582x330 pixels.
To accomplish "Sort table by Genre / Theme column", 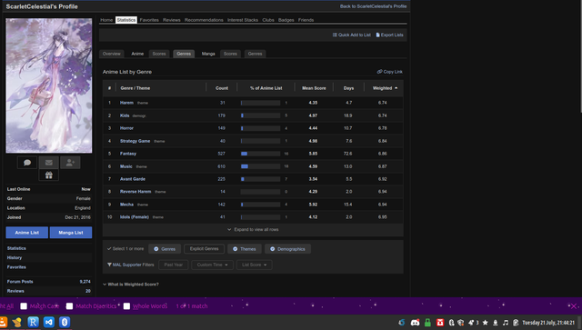I will [x=135, y=88].
